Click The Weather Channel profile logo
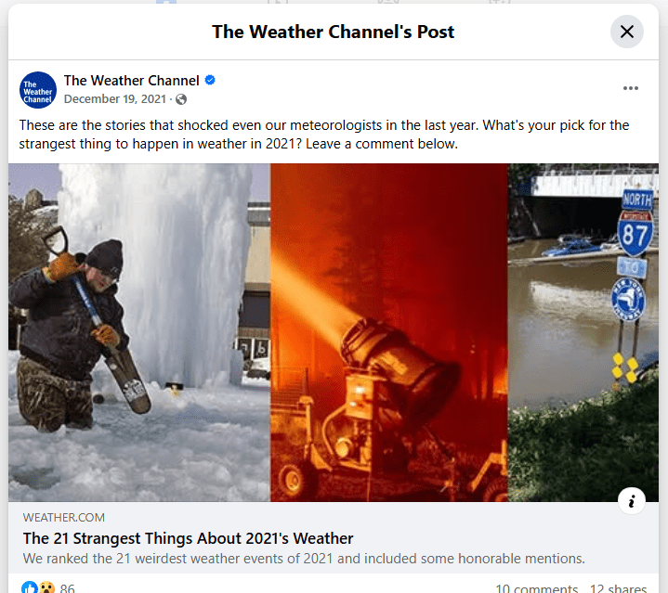668x593 pixels. tap(38, 90)
